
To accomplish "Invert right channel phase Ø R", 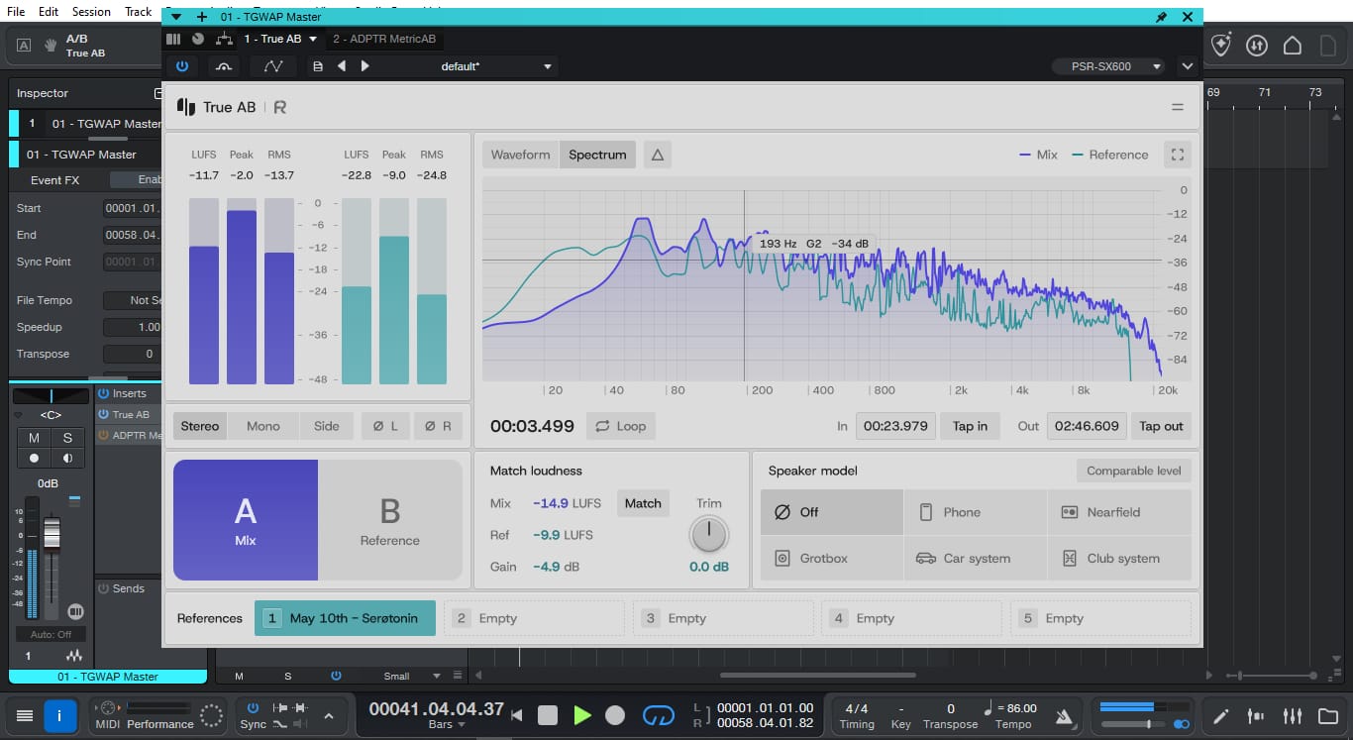I will pos(438,426).
